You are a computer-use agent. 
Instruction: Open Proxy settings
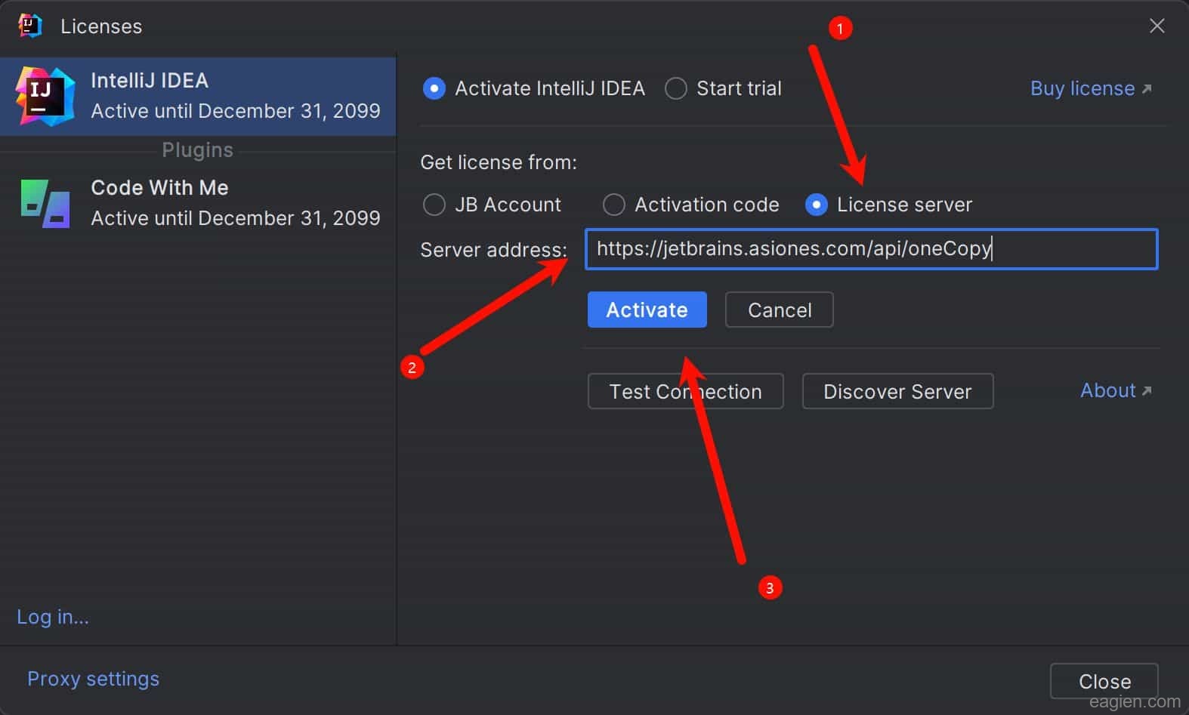[93, 679]
